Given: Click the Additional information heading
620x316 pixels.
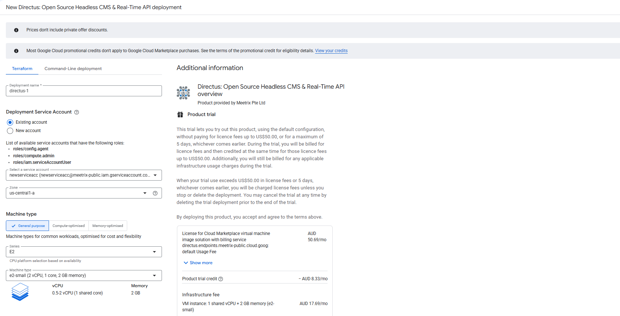Looking at the screenshot, I should (210, 68).
